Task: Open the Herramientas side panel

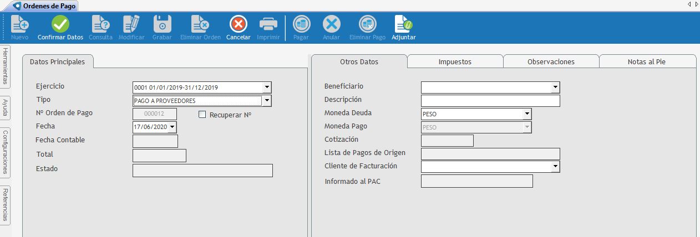Action: pos(5,65)
